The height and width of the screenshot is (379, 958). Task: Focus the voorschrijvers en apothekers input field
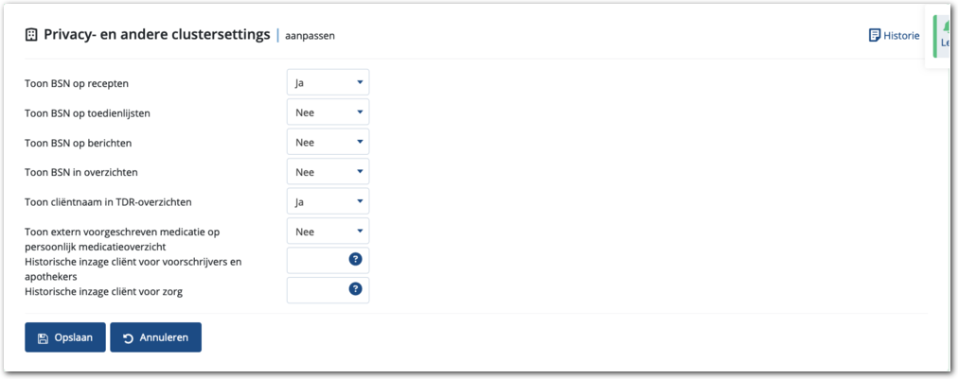coord(317,260)
